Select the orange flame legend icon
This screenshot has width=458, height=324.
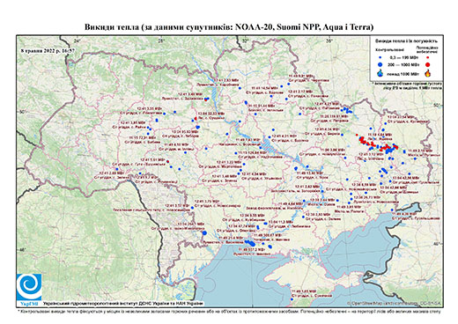click(428, 73)
